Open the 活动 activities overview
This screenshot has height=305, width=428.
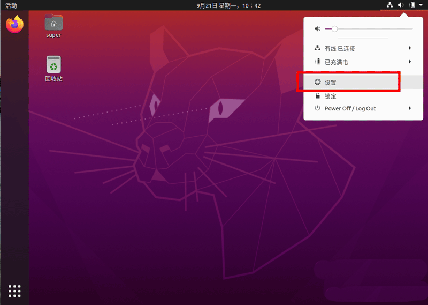click(11, 5)
